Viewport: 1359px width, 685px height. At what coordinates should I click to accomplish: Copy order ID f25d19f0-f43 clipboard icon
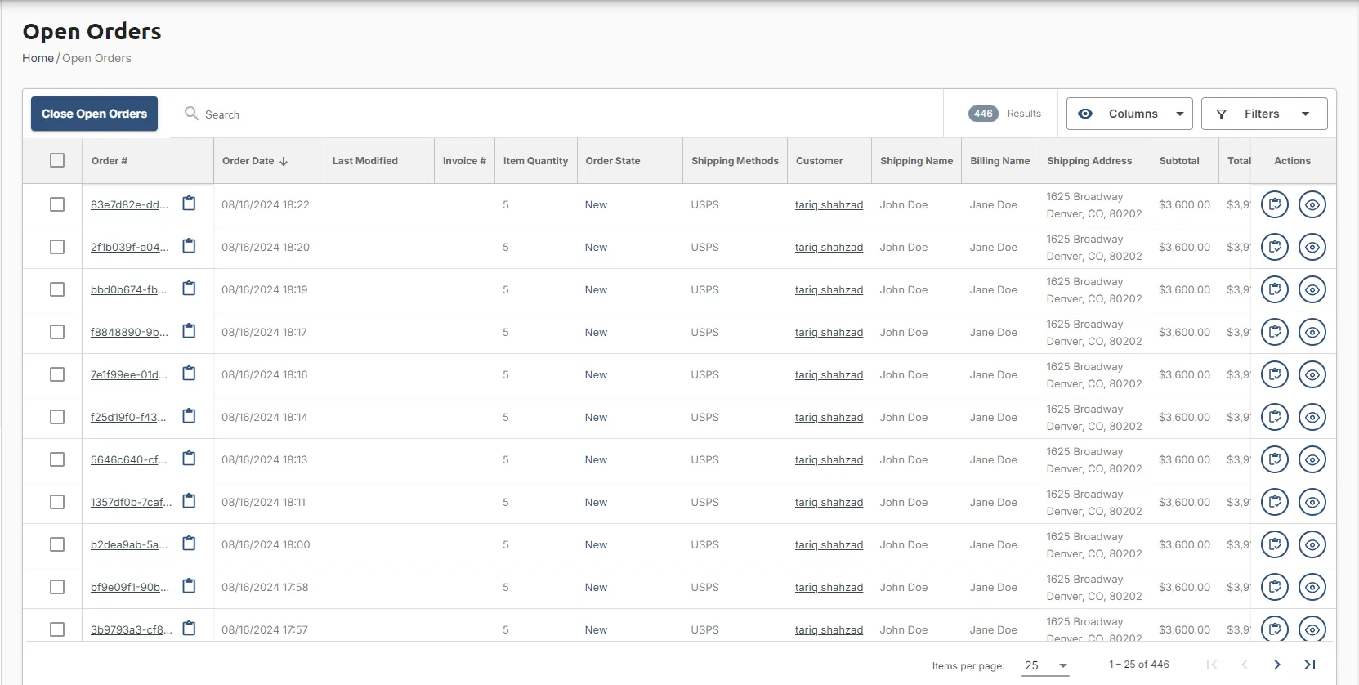point(189,416)
